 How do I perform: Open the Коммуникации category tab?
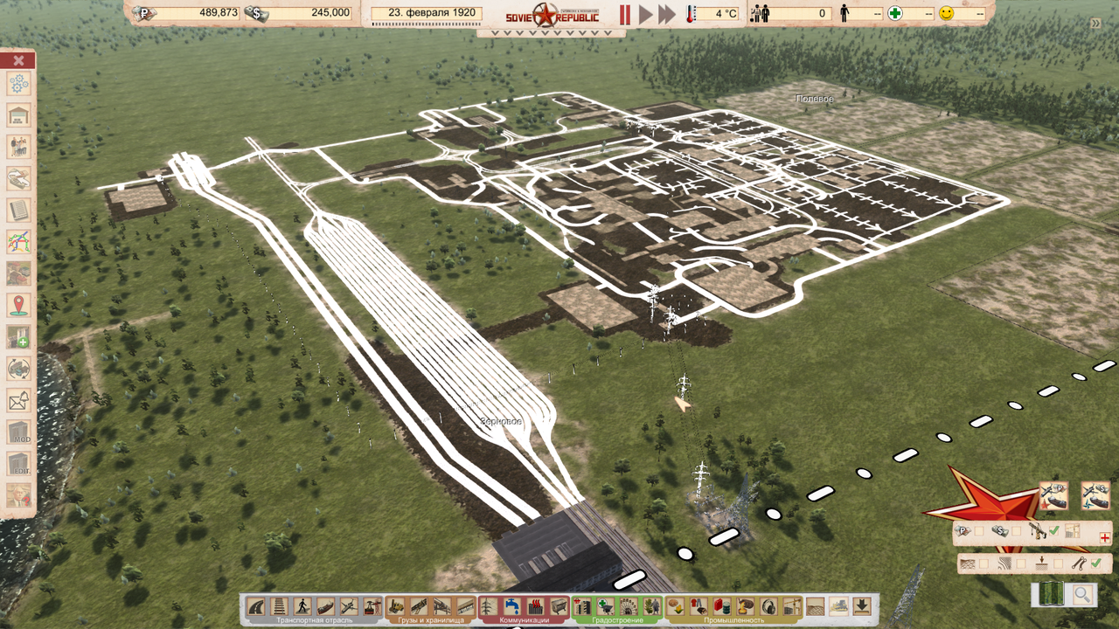[x=525, y=620]
